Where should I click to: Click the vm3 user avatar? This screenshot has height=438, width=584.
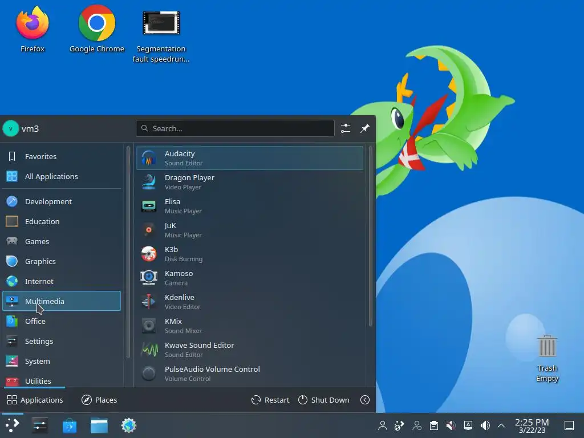click(x=10, y=129)
